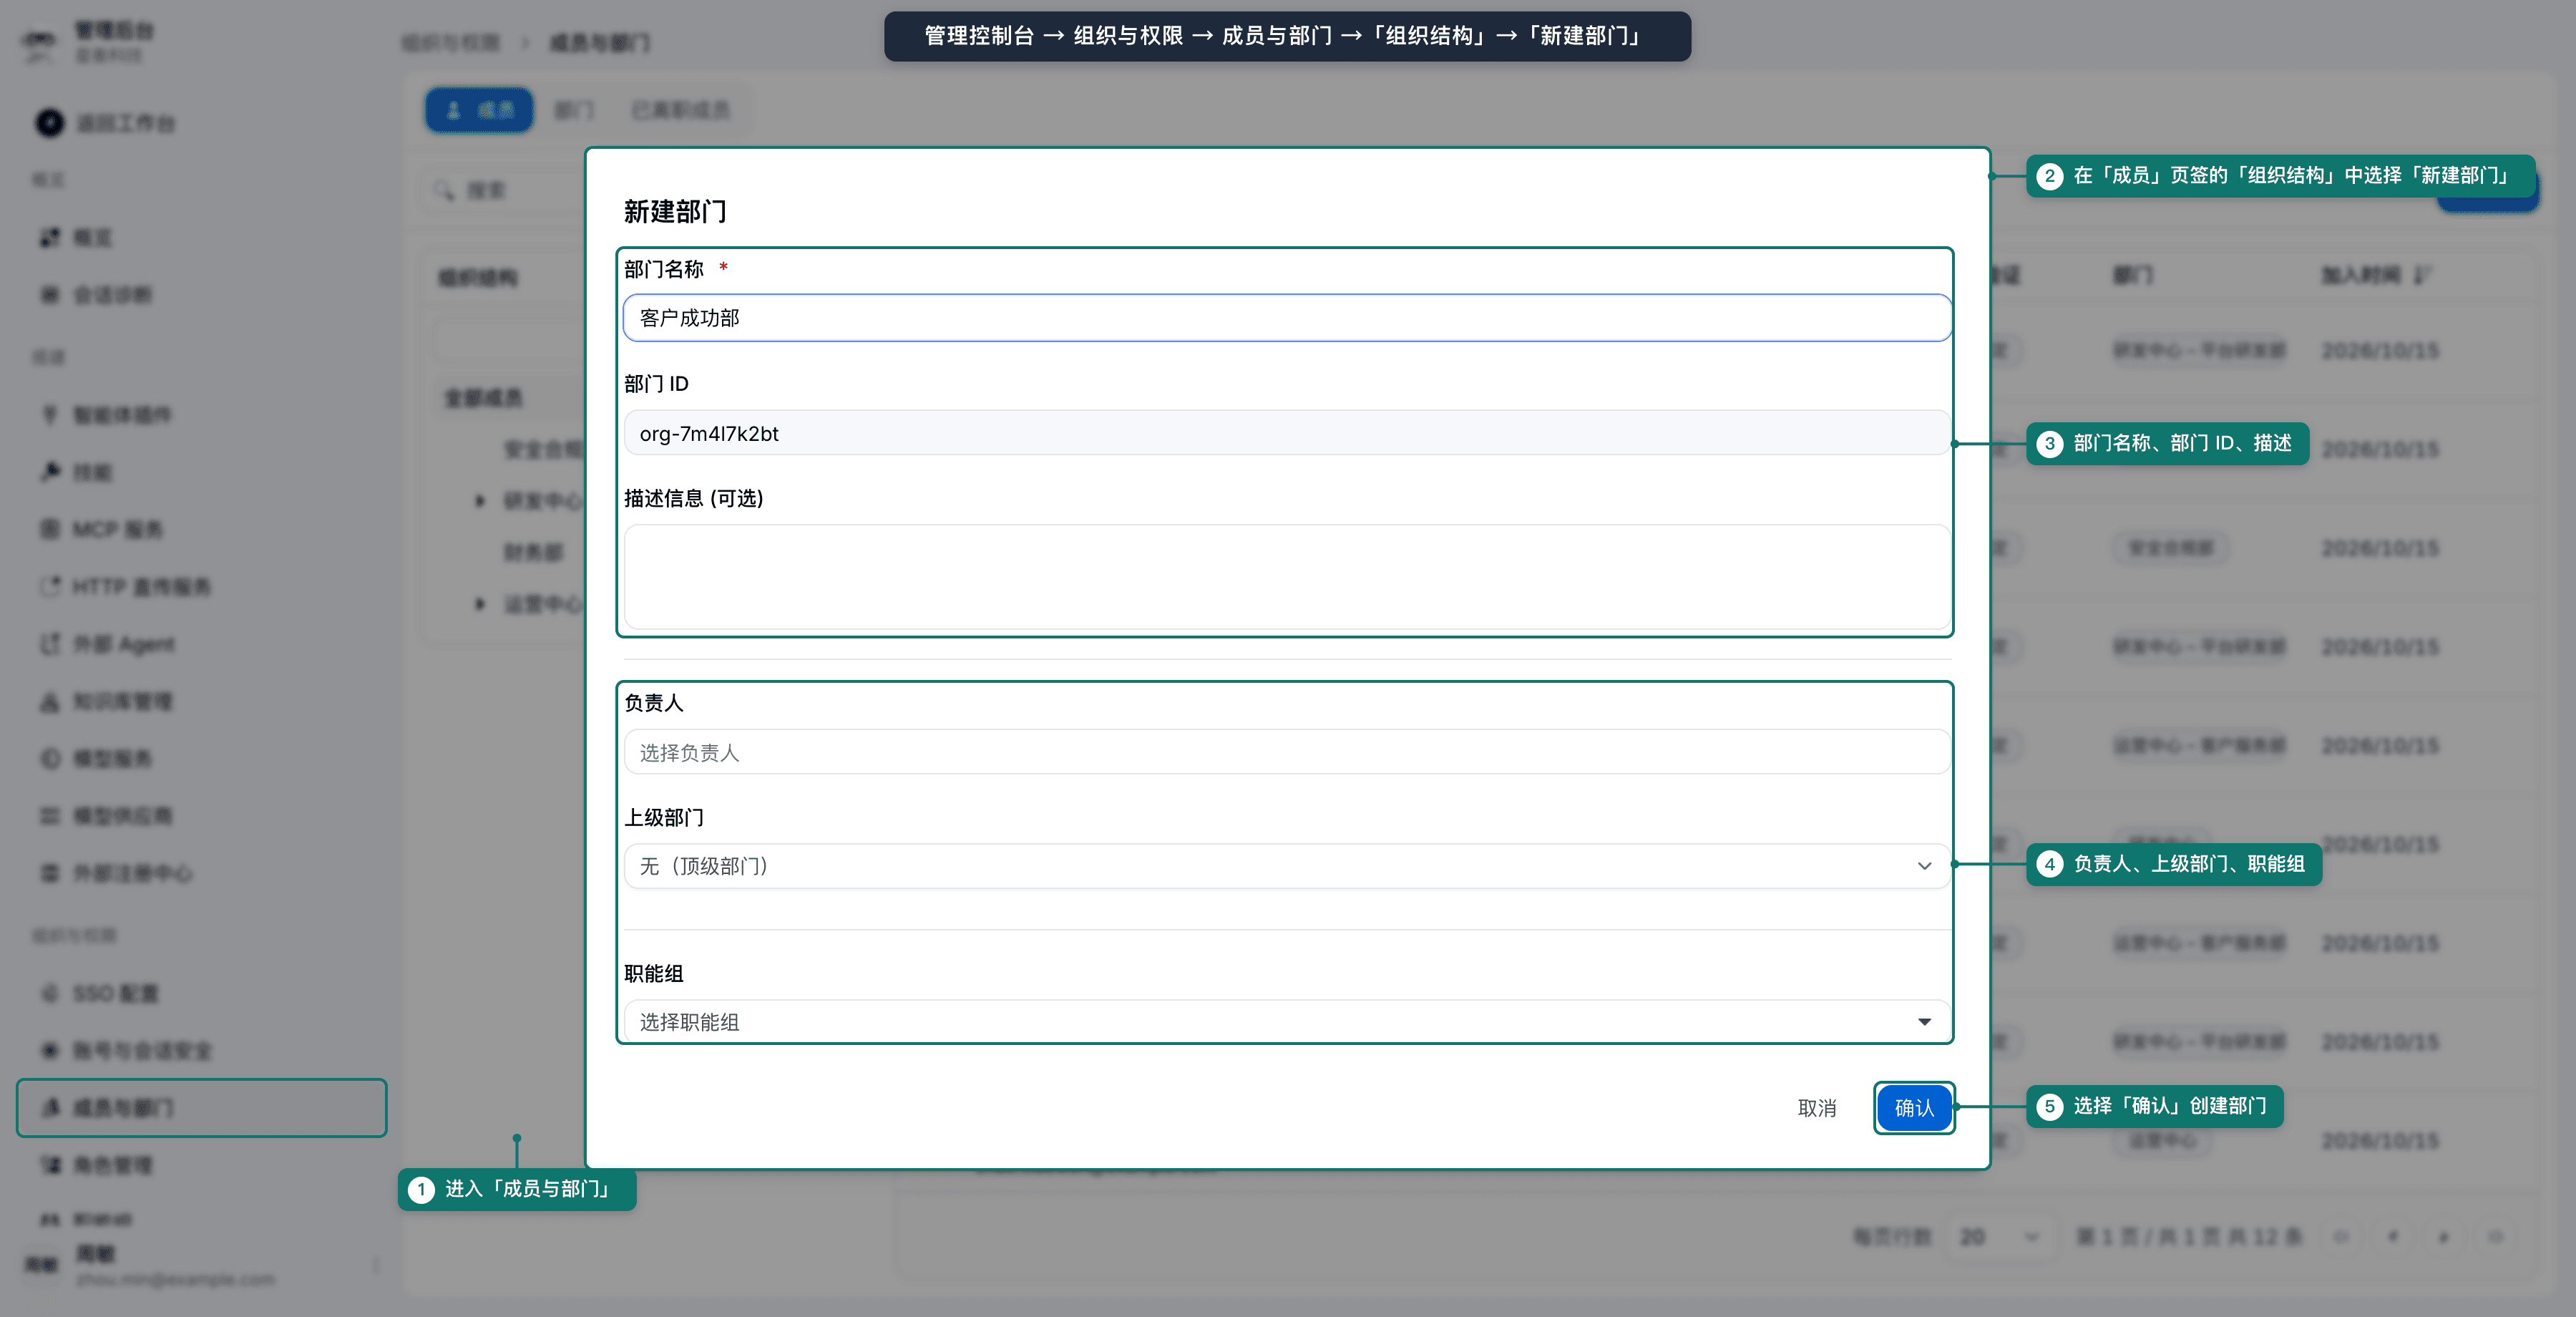
Task: Open 角色管理 via its sidebar icon
Action: click(50, 1165)
